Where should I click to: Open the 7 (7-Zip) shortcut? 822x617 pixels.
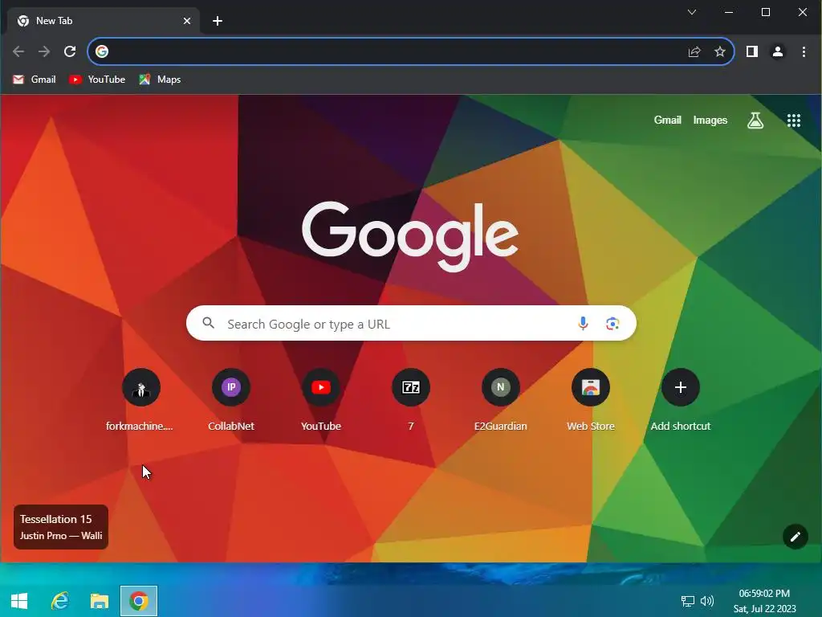tap(411, 400)
